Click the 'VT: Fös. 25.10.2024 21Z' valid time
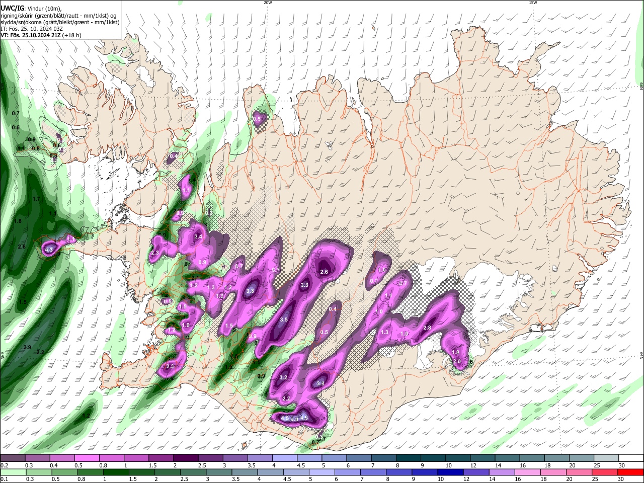Image resolution: width=644 pixels, height=483 pixels. [31, 35]
